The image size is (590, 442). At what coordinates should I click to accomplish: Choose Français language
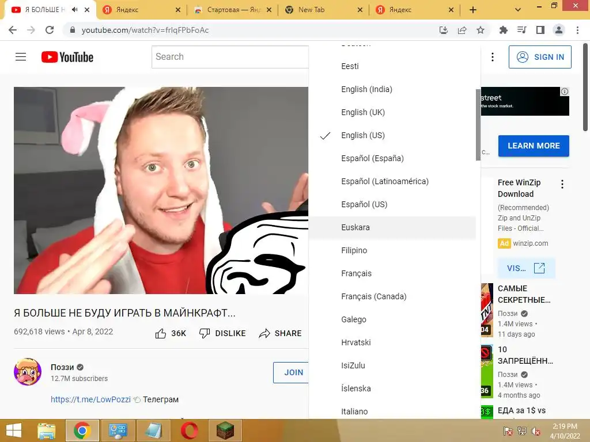point(392,273)
